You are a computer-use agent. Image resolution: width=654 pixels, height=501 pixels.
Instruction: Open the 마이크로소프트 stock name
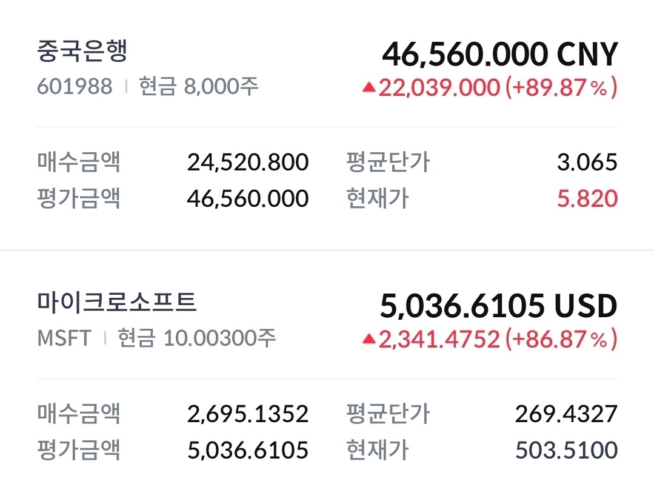pos(117,302)
